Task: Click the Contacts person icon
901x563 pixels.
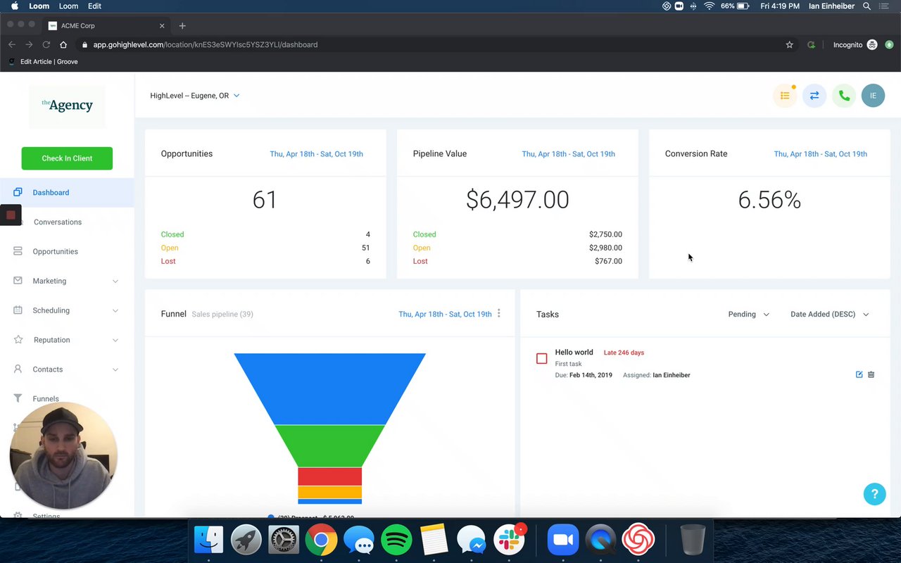Action: click(18, 369)
